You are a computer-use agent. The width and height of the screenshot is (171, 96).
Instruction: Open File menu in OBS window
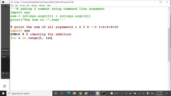pyautogui.click(x=3, y=6)
